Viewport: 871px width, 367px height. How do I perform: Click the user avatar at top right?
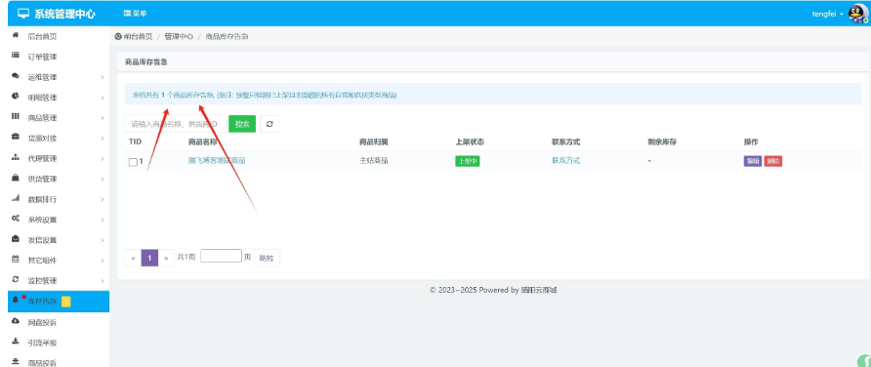click(x=857, y=14)
